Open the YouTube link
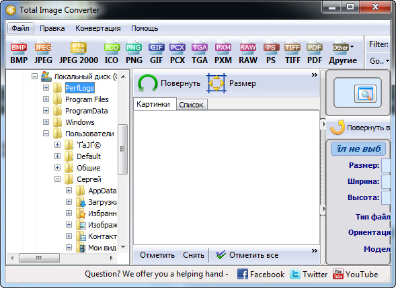This screenshot has width=396, height=288. [x=356, y=274]
